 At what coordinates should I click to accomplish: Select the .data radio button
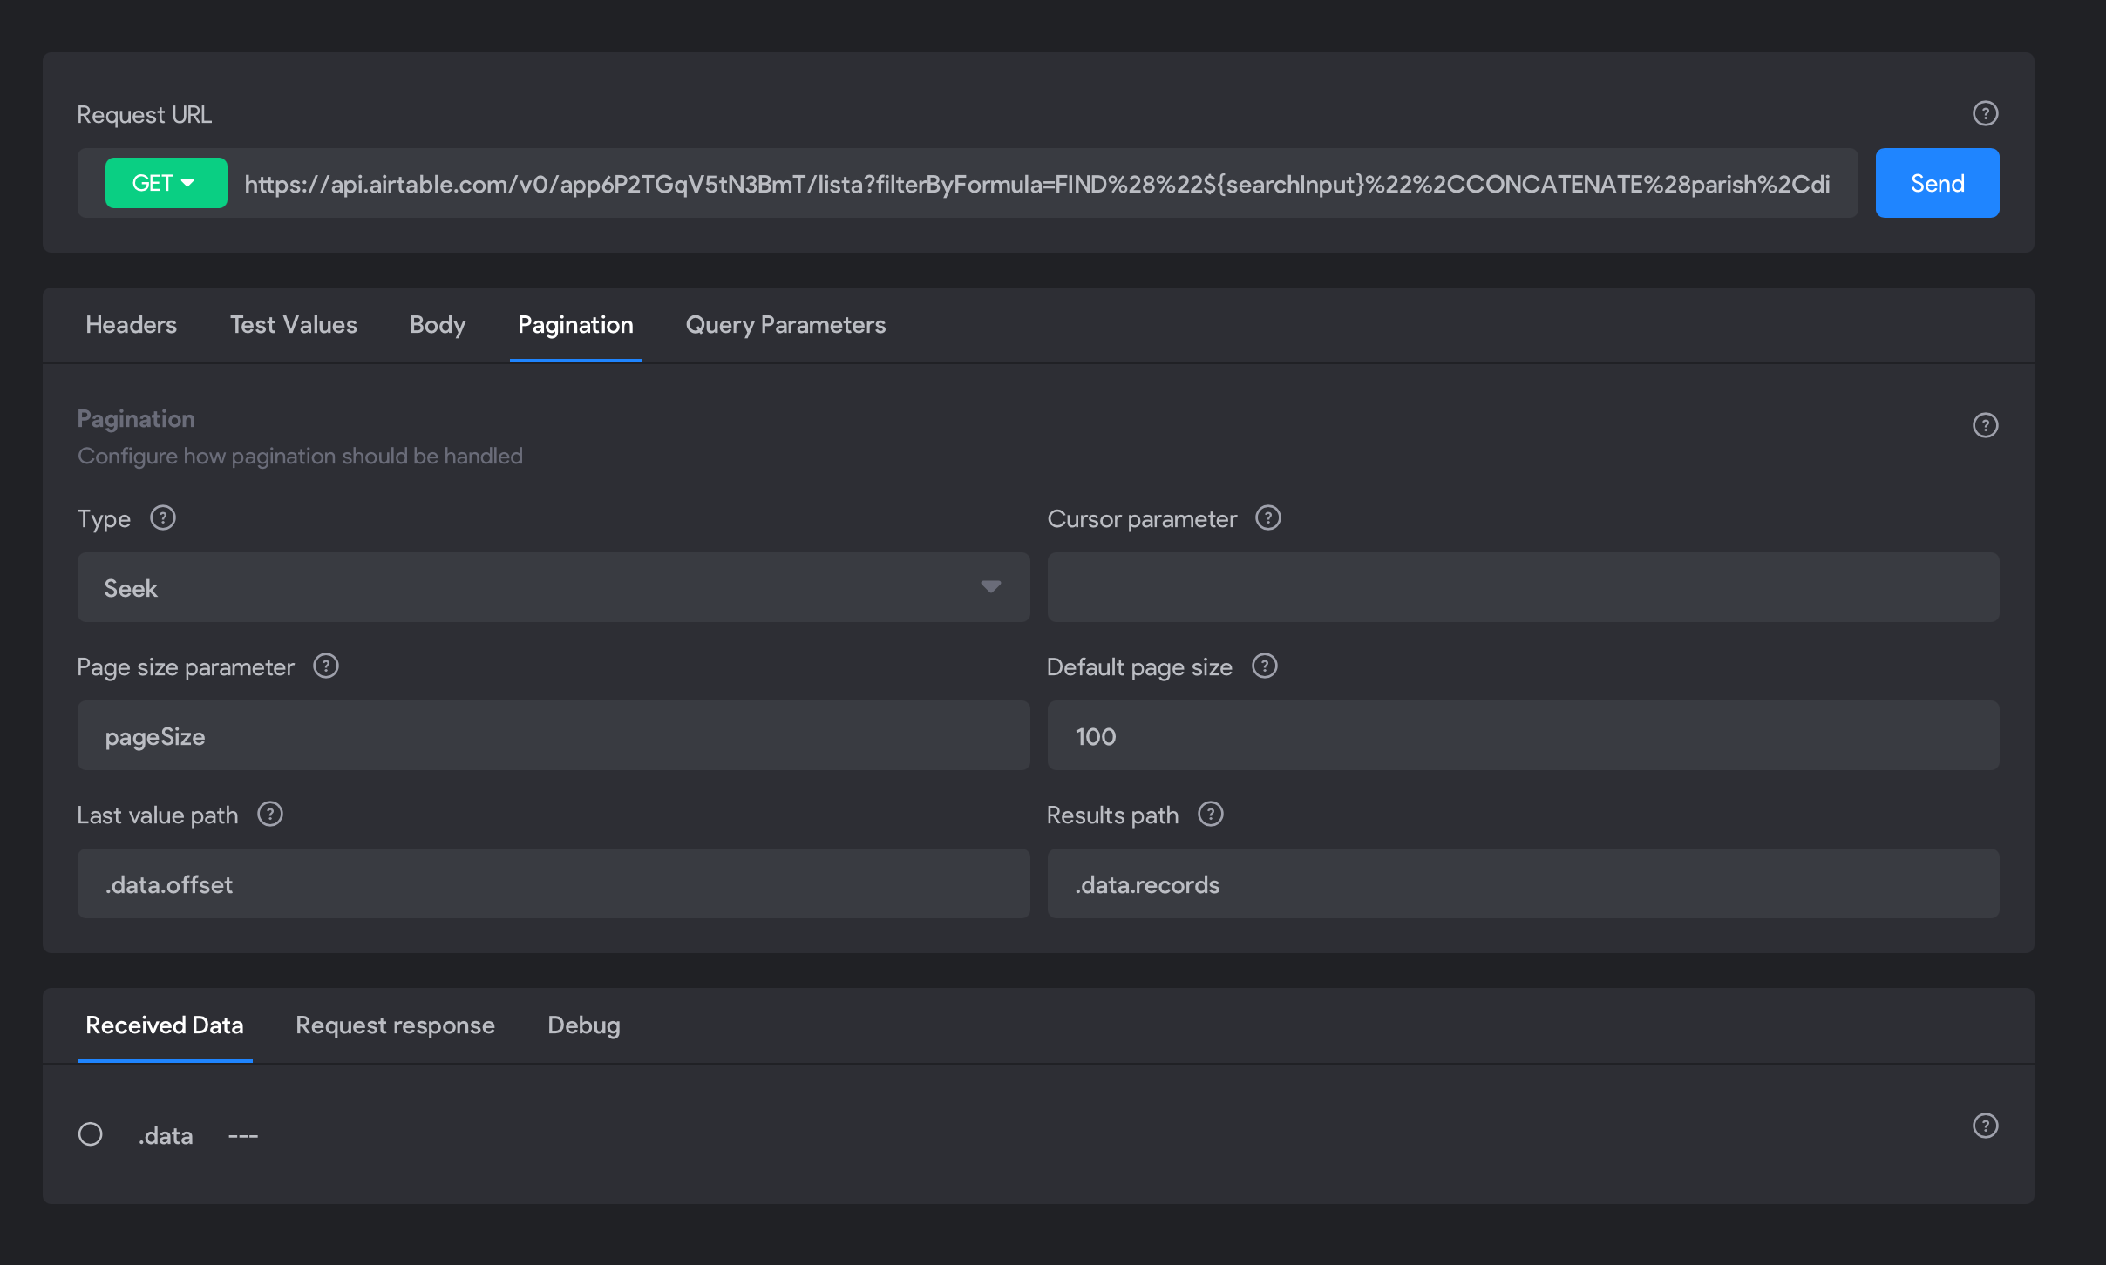[x=91, y=1134]
